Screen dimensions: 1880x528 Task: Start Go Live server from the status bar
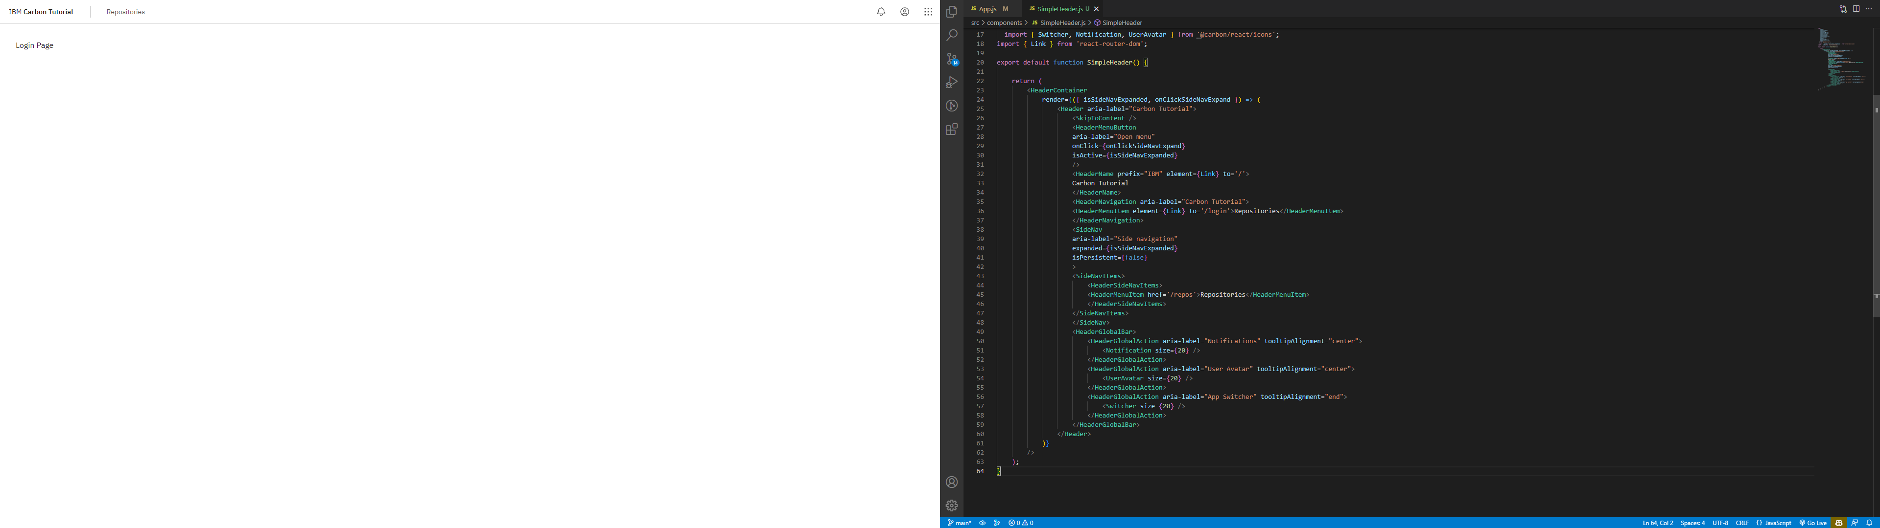(1813, 523)
